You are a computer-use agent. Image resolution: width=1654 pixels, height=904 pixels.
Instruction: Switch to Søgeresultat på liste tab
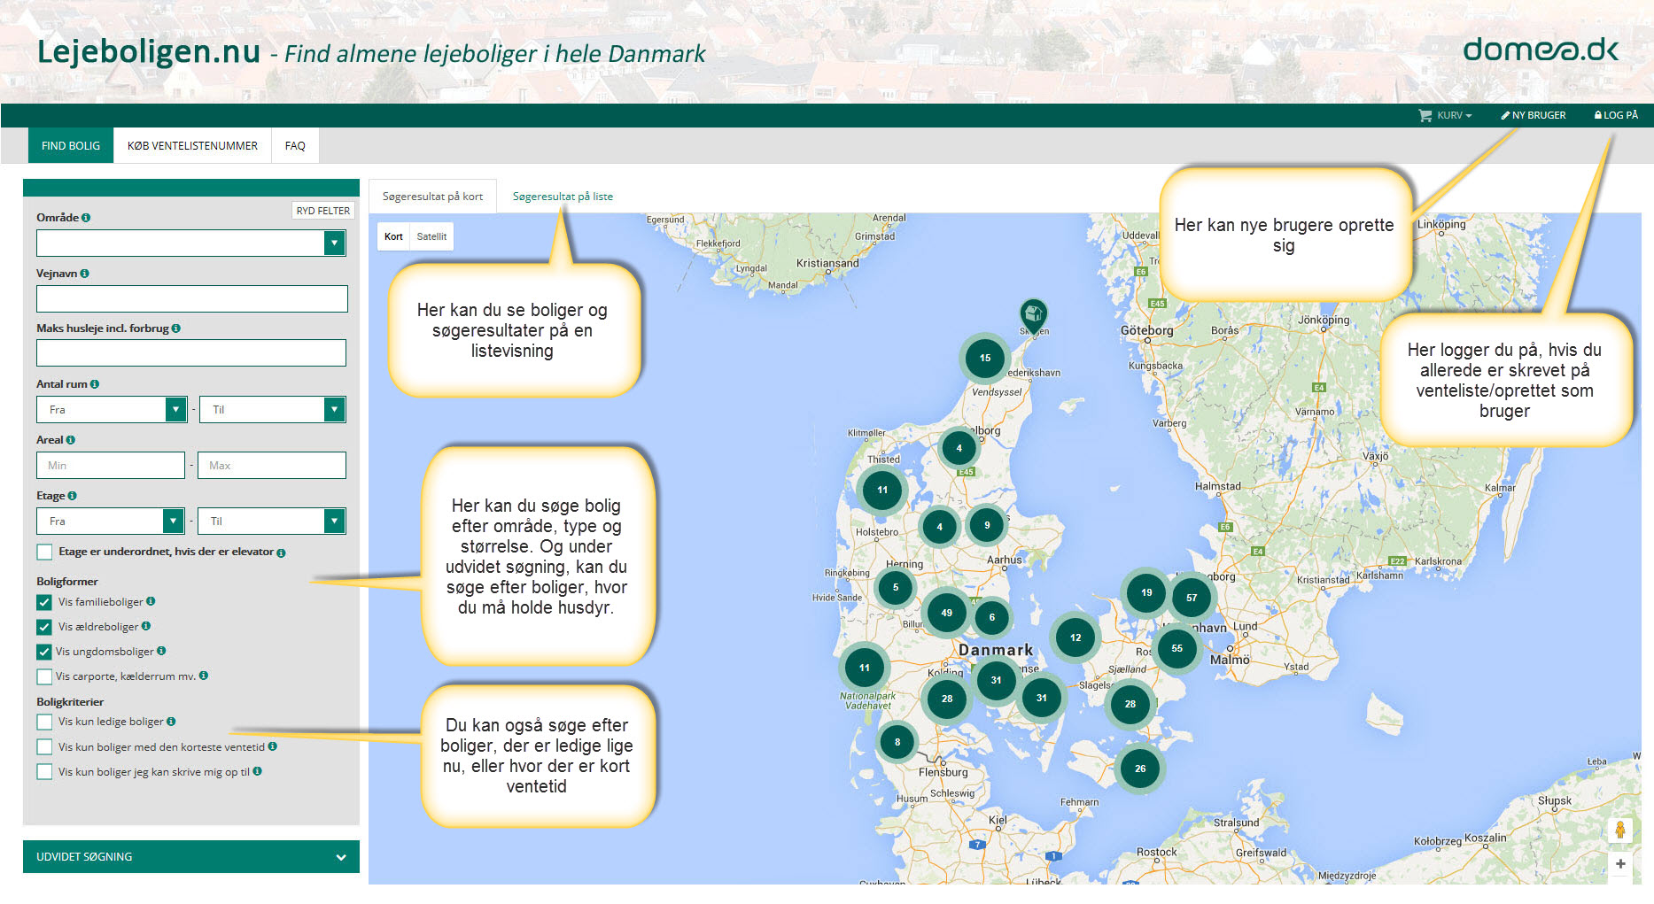click(x=563, y=197)
